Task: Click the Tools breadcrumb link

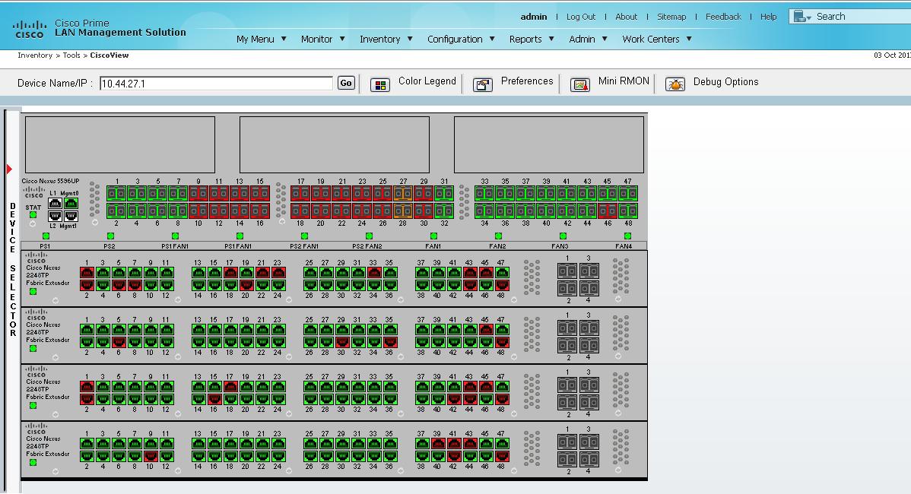Action: click(x=71, y=55)
